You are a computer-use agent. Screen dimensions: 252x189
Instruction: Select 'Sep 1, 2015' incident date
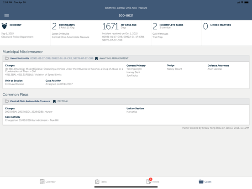[8, 33]
